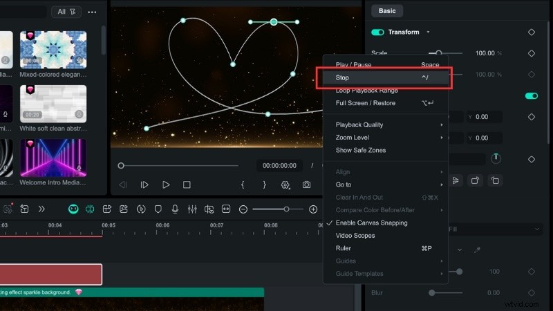
Task: Click the Stop square button in preview
Action: (187, 185)
